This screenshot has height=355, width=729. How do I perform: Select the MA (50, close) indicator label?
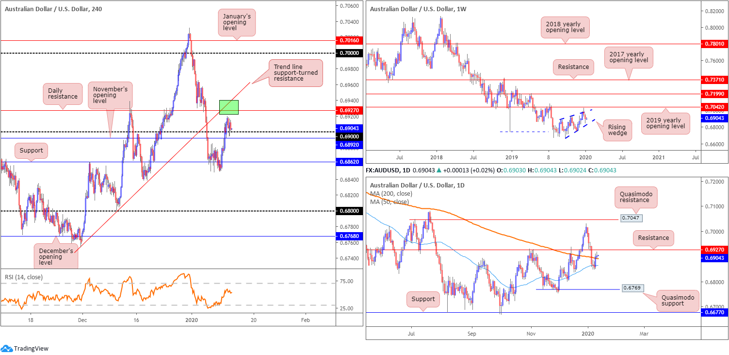(x=389, y=202)
